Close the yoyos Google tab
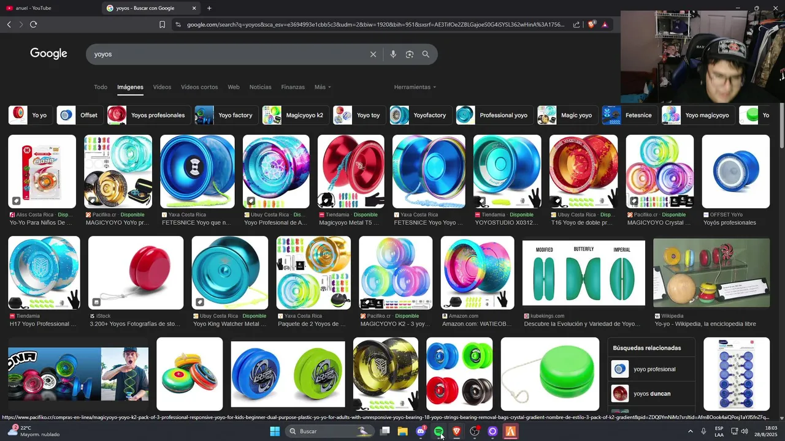This screenshot has width=785, height=441. pyautogui.click(x=194, y=8)
